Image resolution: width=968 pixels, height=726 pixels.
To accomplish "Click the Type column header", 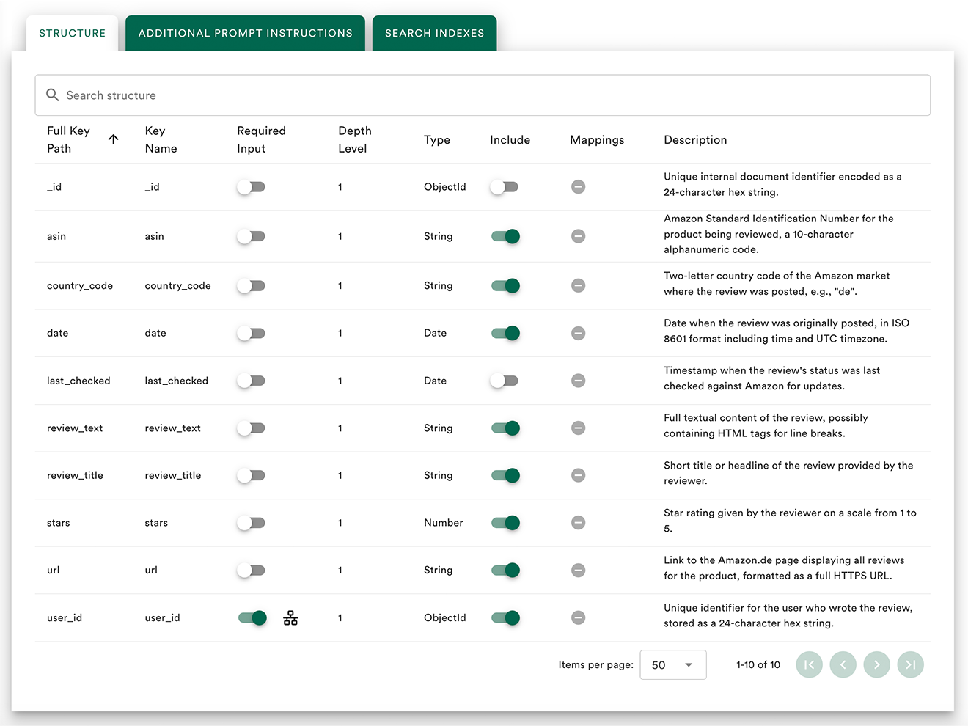I will point(437,140).
